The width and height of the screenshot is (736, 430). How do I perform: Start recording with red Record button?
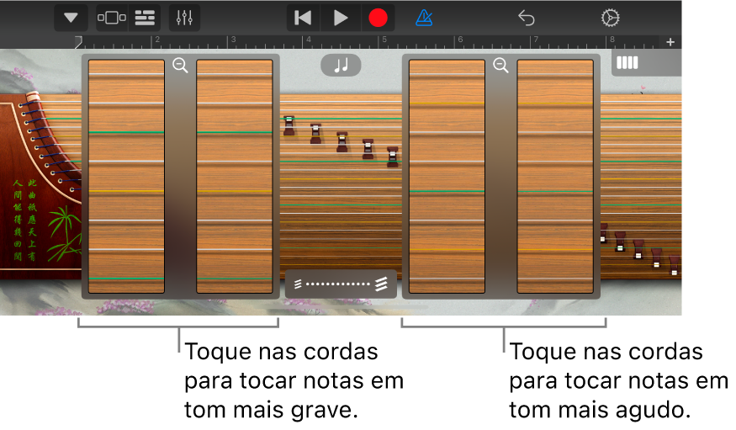pos(378,18)
